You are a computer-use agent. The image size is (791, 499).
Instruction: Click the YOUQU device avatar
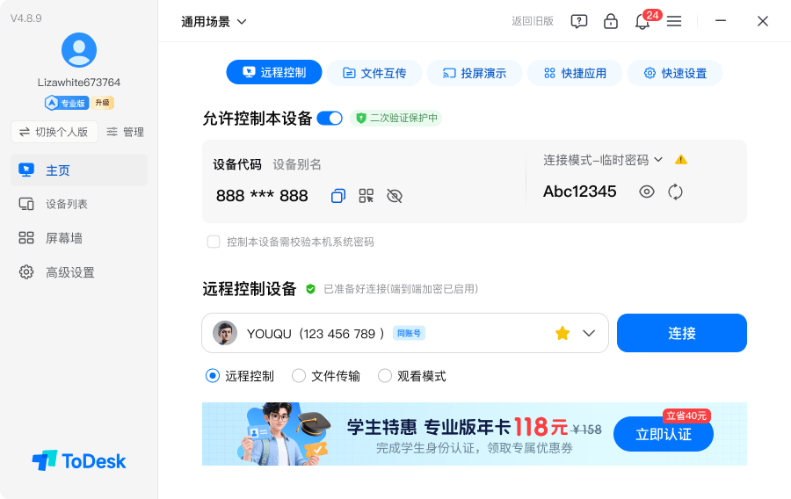click(225, 333)
